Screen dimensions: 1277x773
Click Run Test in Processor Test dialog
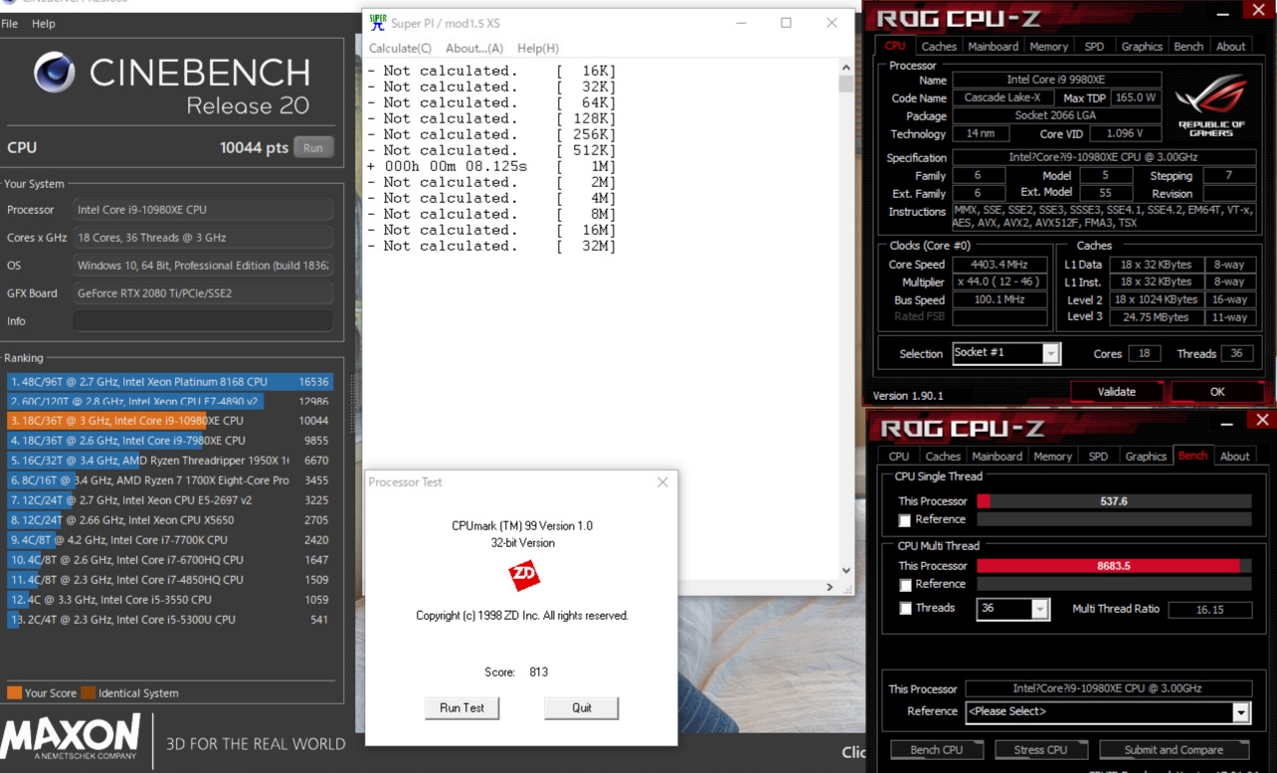click(x=461, y=707)
